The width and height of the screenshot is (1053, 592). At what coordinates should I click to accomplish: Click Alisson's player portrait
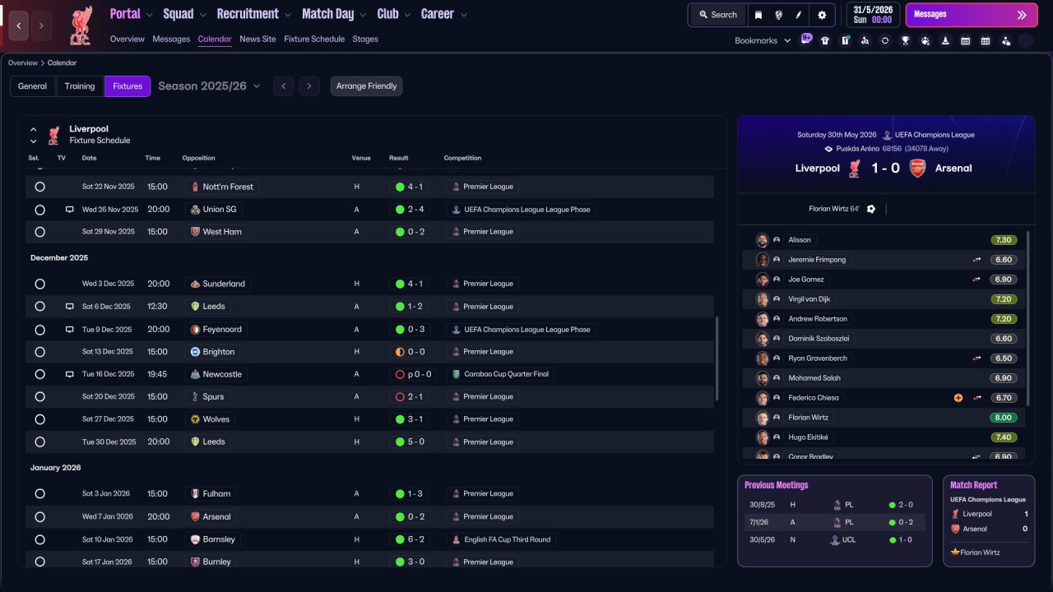(763, 240)
